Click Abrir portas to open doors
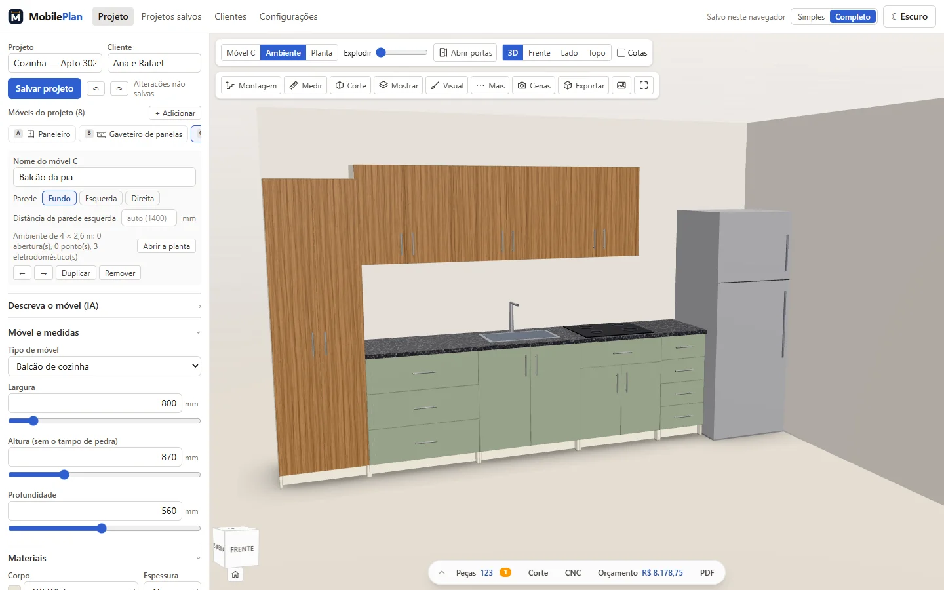Image resolution: width=944 pixels, height=590 pixels. 465,52
